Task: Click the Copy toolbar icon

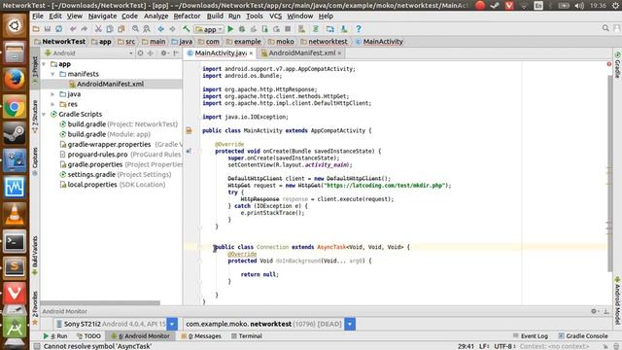Action: 110,29
